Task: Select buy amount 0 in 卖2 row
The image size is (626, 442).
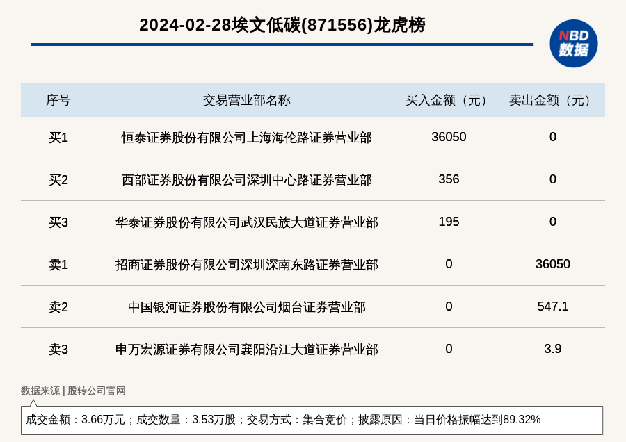Action: tap(449, 306)
